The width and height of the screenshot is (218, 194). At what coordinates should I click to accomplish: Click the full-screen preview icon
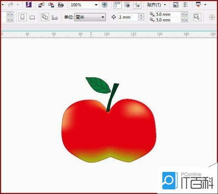104,5
